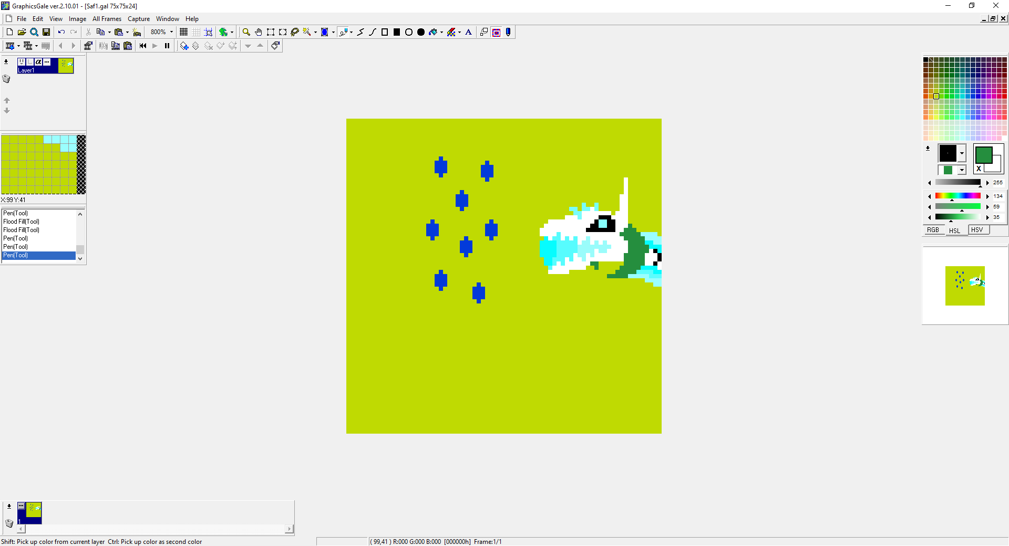The image size is (1009, 546).
Task: Toggle the red-blue square mode button
Action: pos(496,32)
